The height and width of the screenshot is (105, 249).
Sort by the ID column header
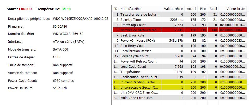[116, 9]
